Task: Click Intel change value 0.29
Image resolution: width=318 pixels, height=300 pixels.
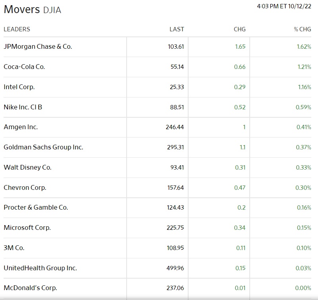Action: [x=240, y=87]
